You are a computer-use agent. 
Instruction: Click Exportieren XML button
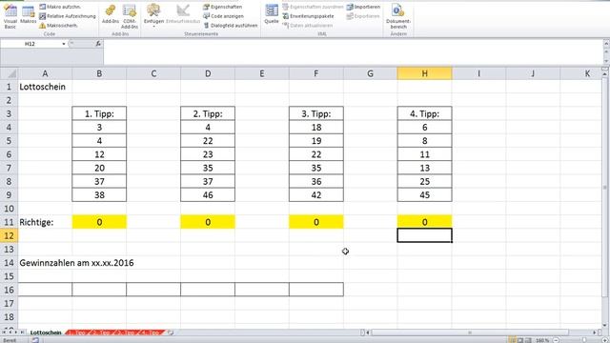pyautogui.click(x=362, y=16)
